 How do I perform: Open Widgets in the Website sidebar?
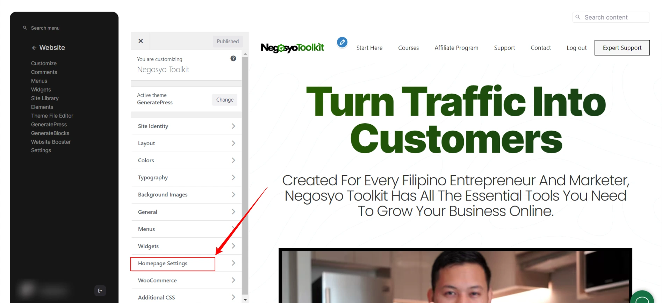[41, 89]
